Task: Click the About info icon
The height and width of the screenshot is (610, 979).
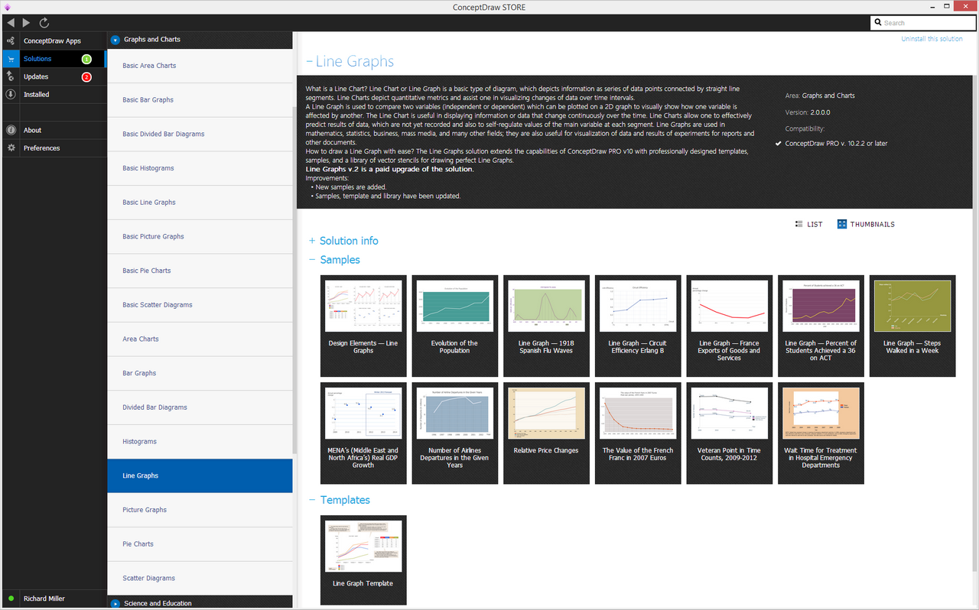Action: 11,130
